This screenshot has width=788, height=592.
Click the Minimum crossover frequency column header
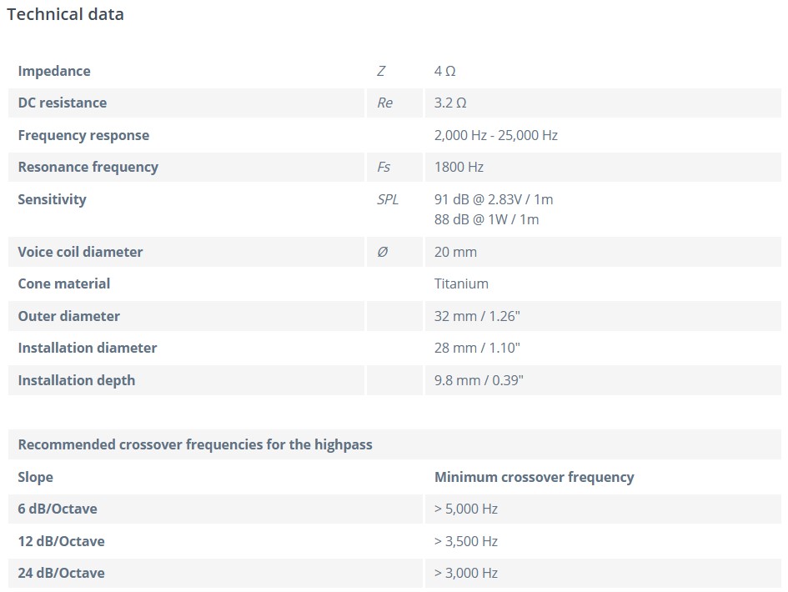click(534, 477)
